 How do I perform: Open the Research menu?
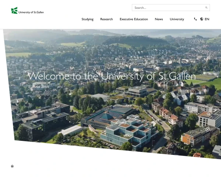[106, 19]
